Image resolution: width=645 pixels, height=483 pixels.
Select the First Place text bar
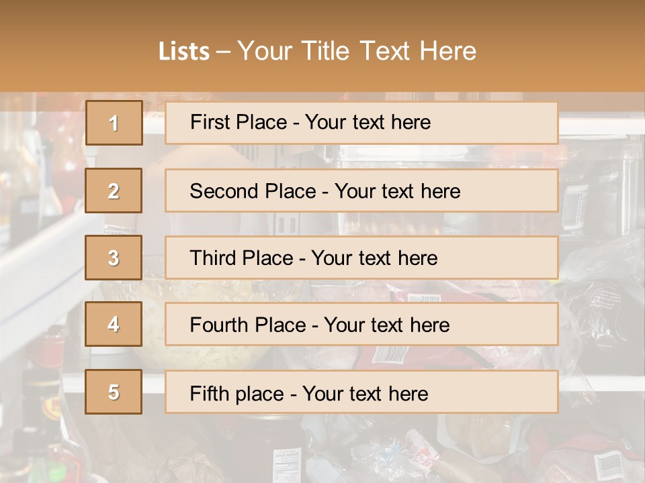click(361, 123)
